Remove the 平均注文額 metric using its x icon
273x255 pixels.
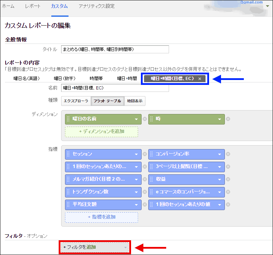(x=144, y=204)
